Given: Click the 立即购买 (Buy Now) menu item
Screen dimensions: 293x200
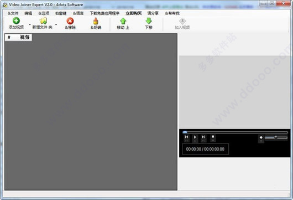Looking at the screenshot, I should [134, 13].
